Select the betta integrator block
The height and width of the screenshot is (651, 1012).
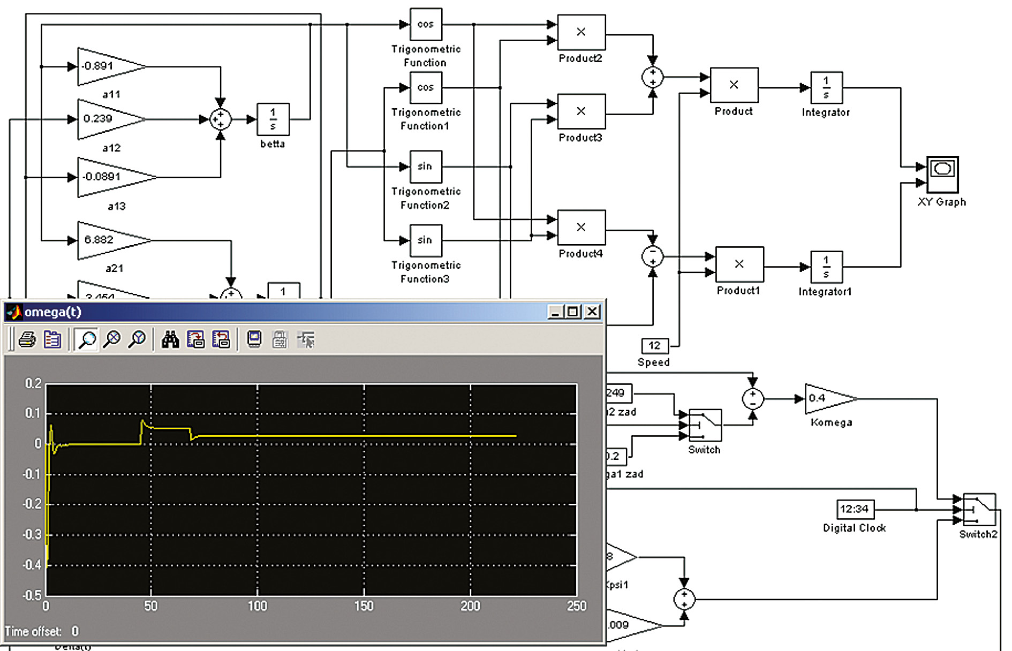273,119
